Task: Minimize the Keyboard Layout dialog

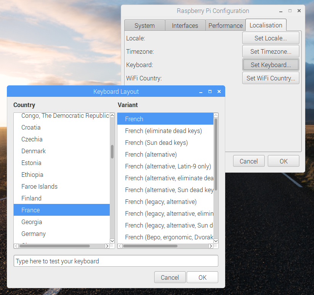Action: (200, 92)
